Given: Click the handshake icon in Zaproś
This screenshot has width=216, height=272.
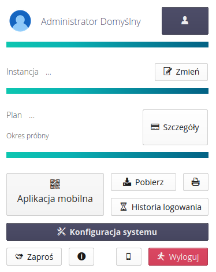Looking at the screenshot, I should 19,256.
